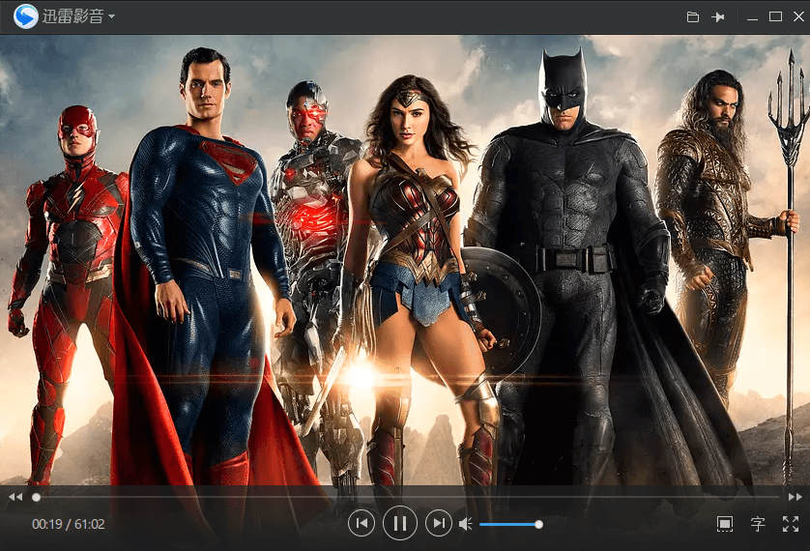Click the rewind double-arrow icon
810x551 pixels.
[14, 497]
